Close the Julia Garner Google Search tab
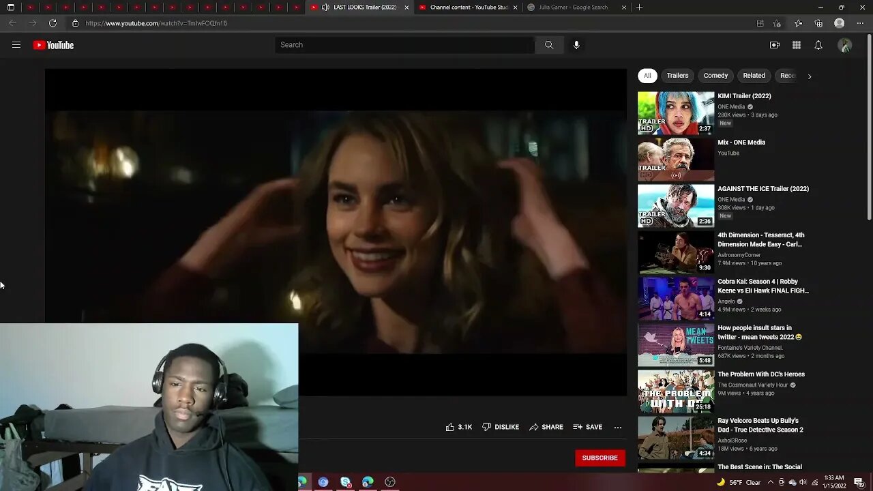 623,8
